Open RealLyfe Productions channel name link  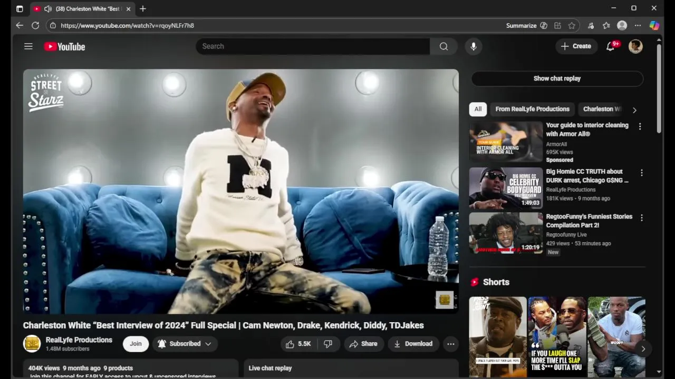[x=79, y=340]
